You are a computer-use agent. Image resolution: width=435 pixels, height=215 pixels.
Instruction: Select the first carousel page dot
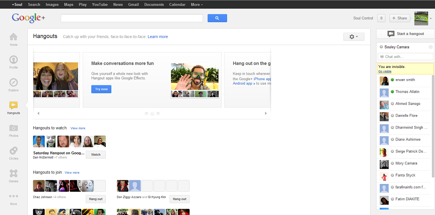146,114
